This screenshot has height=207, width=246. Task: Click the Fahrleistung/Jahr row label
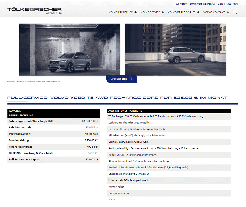20,128
